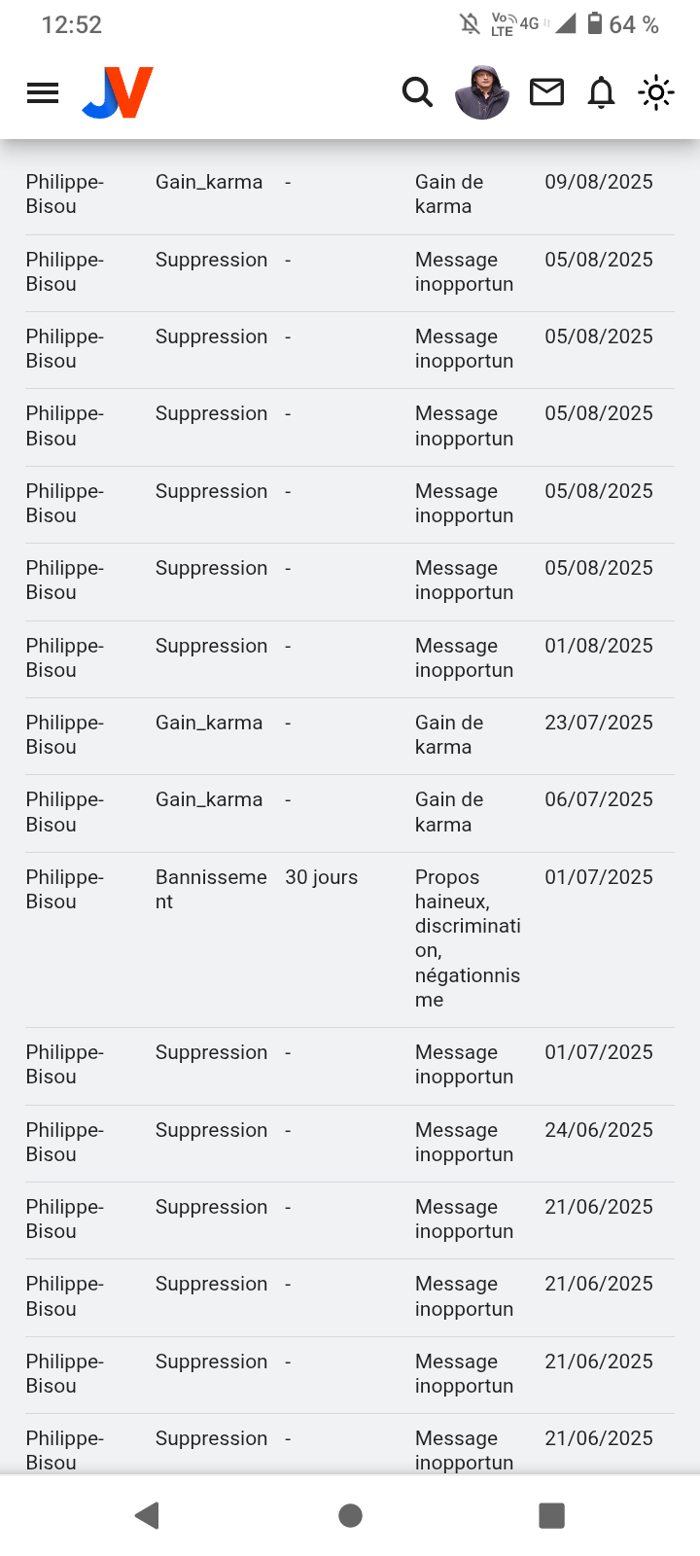Toggle light/dark theme with the sun icon

(656, 92)
